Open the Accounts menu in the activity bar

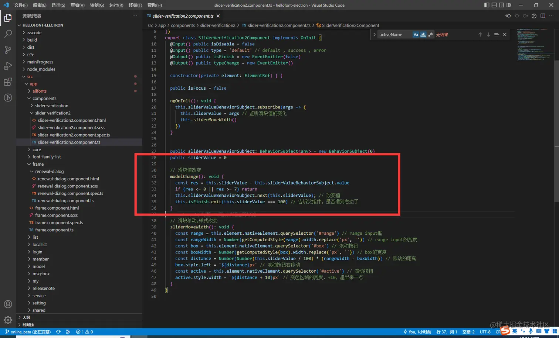[x=8, y=304]
